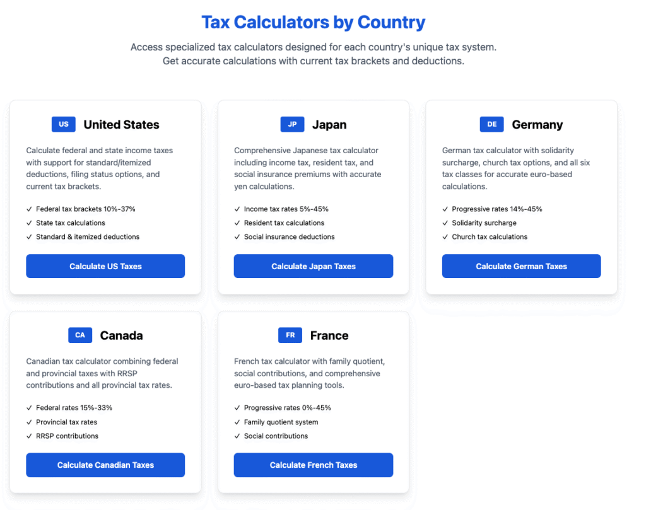Click the DE country badge icon

point(491,124)
